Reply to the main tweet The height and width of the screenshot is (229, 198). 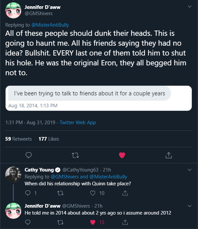click(x=29, y=155)
